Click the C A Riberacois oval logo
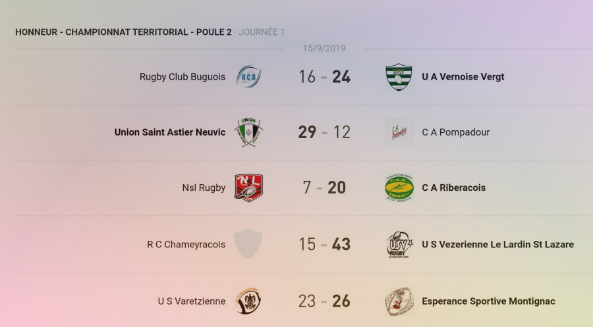The width and height of the screenshot is (593, 327). (399, 188)
